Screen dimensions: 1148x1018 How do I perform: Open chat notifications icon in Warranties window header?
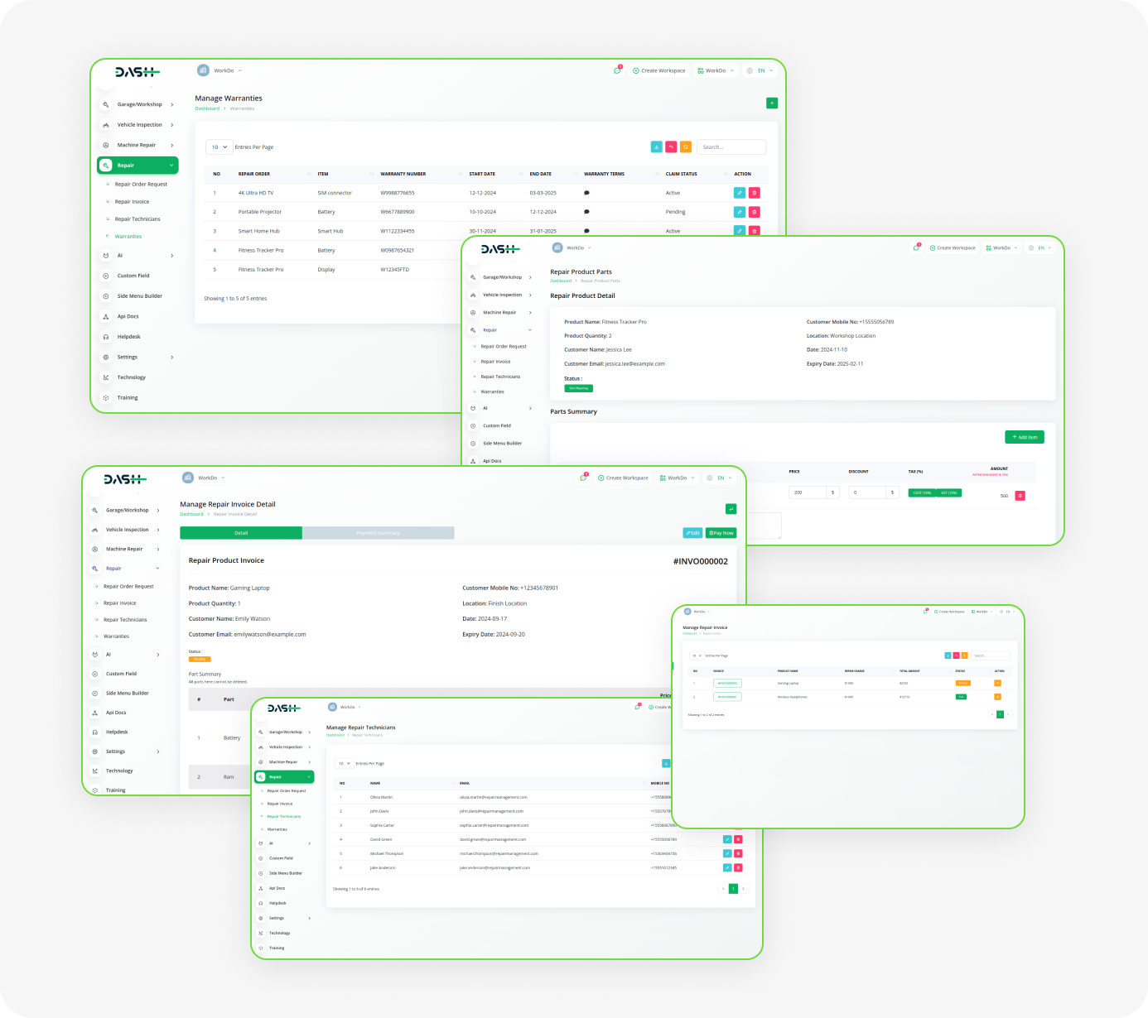click(617, 70)
